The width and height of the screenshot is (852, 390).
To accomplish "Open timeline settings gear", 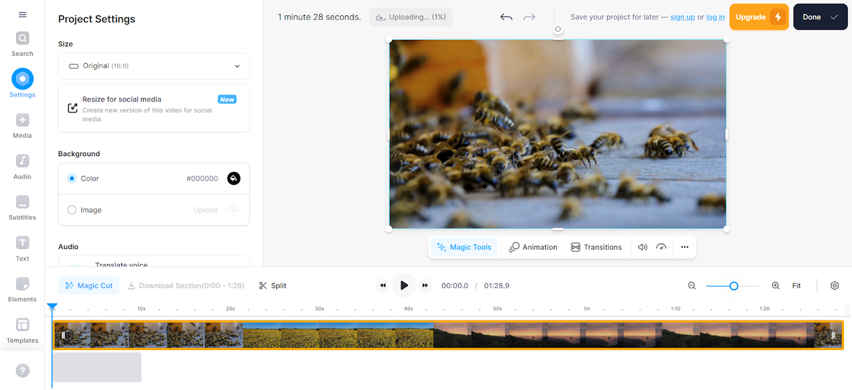I will [x=835, y=286].
